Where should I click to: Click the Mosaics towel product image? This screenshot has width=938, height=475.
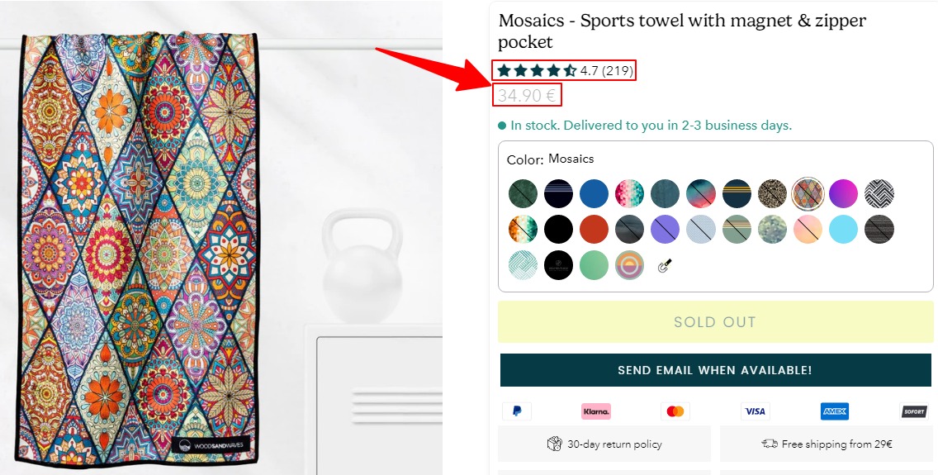138,248
